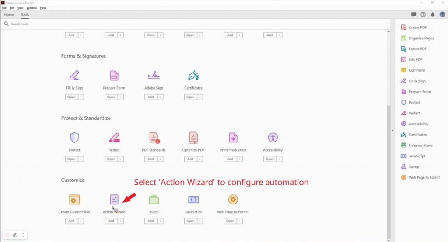Open the View menu
Viewport: 448px width, 242px height.
click(20, 8)
